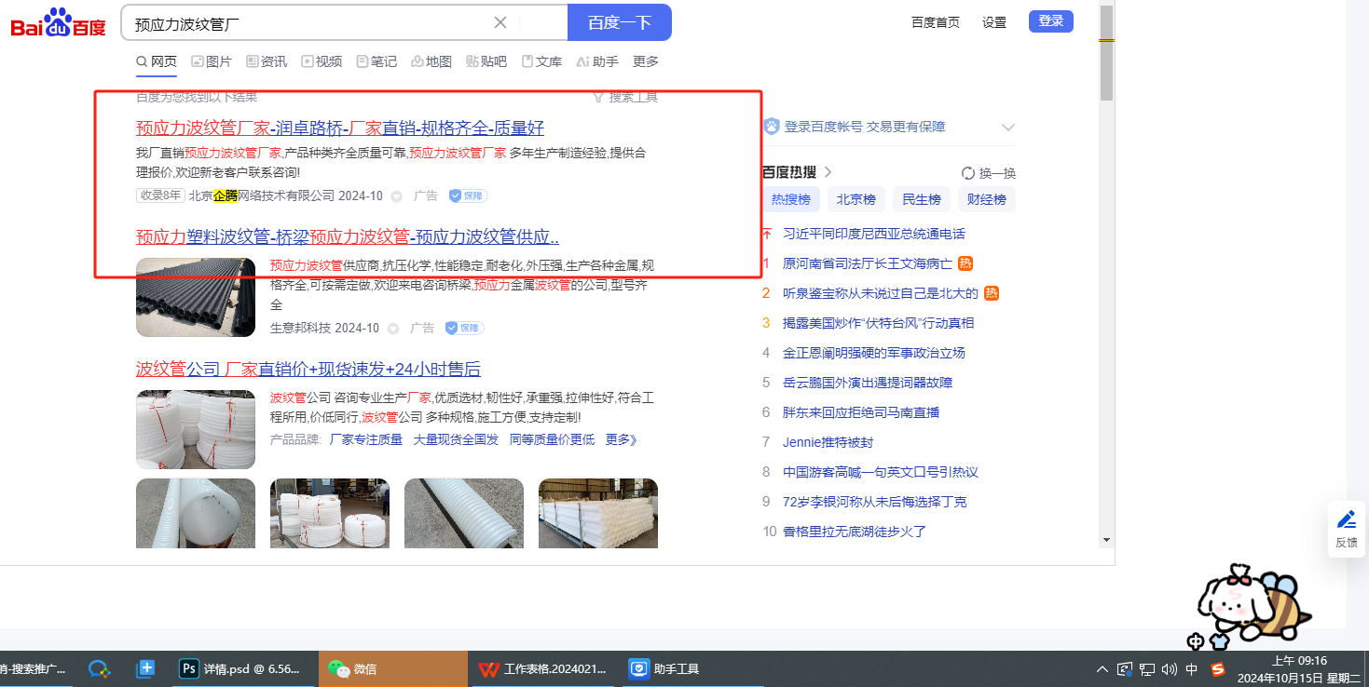The image size is (1369, 687).
Task: Switch to the 文库 search tab
Action: pyautogui.click(x=541, y=61)
